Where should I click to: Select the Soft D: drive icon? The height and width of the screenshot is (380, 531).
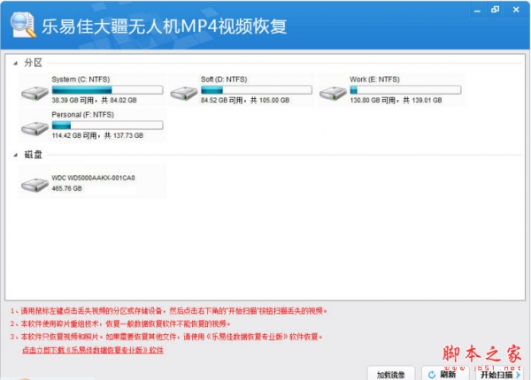point(184,93)
